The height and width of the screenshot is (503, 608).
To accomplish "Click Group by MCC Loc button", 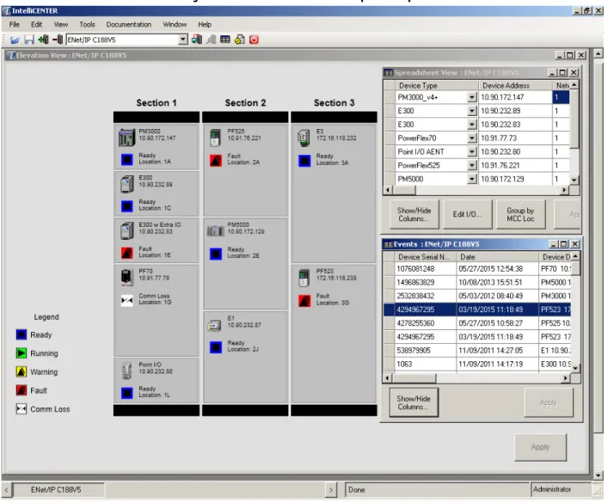I will click(x=520, y=214).
